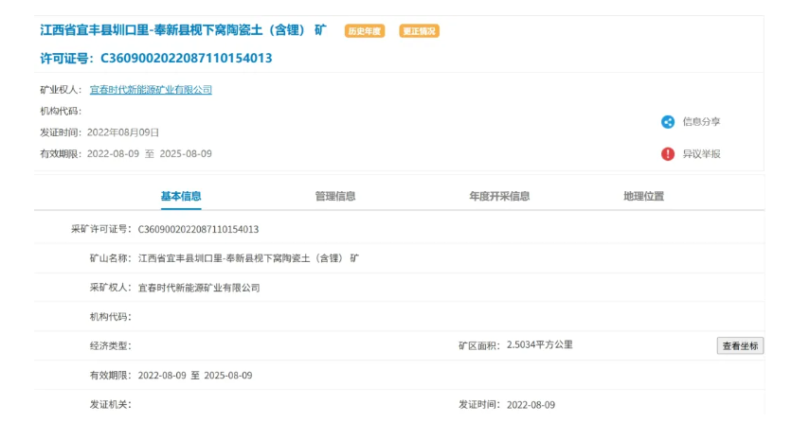Switch to the 管理信息 tab
The width and height of the screenshot is (810, 440).
click(335, 196)
